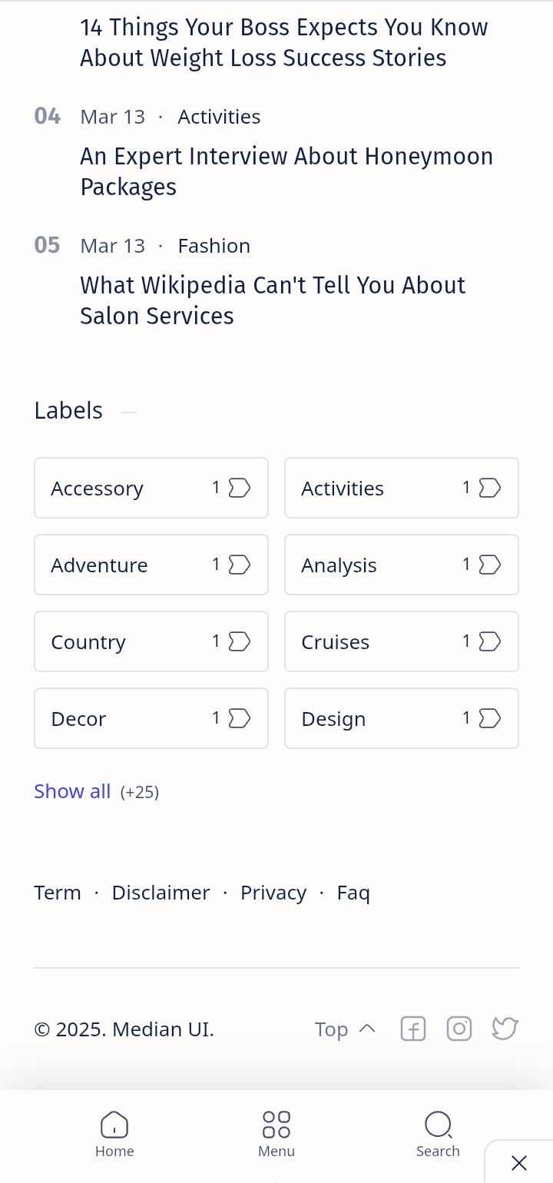Screen dimensions: 553x1183
Task: Expand labels with Show all
Action: (72, 791)
